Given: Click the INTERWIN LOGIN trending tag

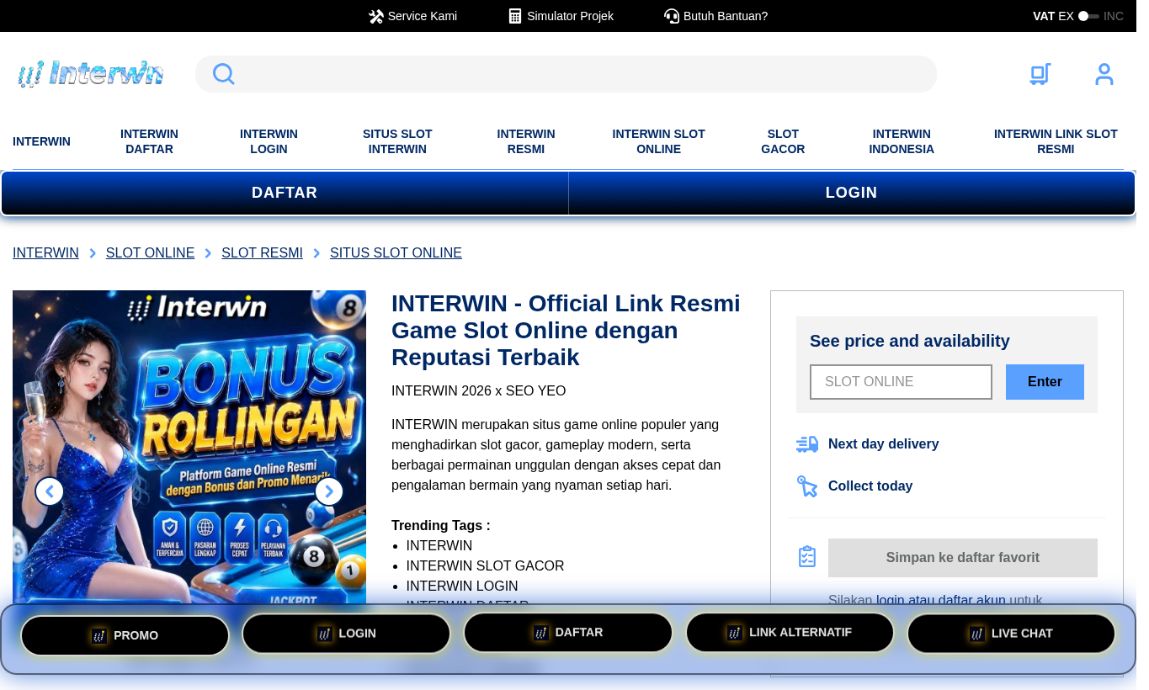Looking at the screenshot, I should (x=462, y=586).
